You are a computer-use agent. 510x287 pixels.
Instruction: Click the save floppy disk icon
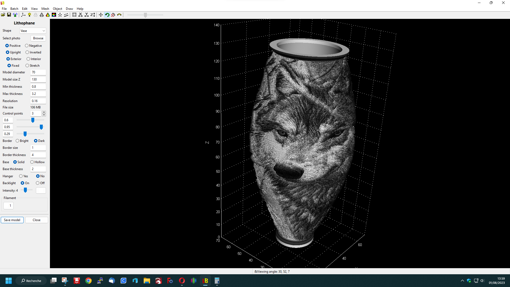pos(9,15)
